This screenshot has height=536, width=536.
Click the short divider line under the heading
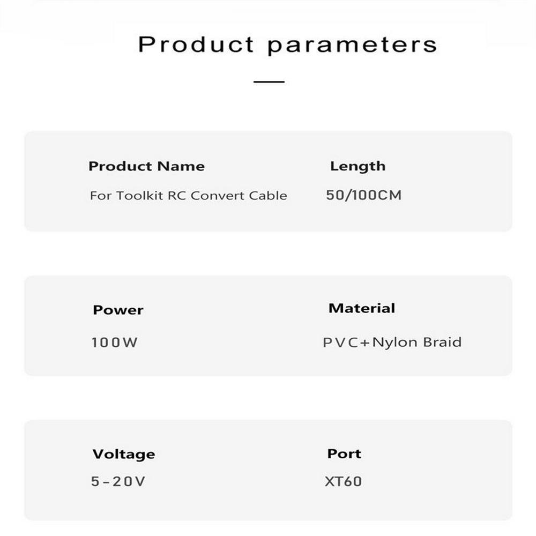(x=269, y=82)
